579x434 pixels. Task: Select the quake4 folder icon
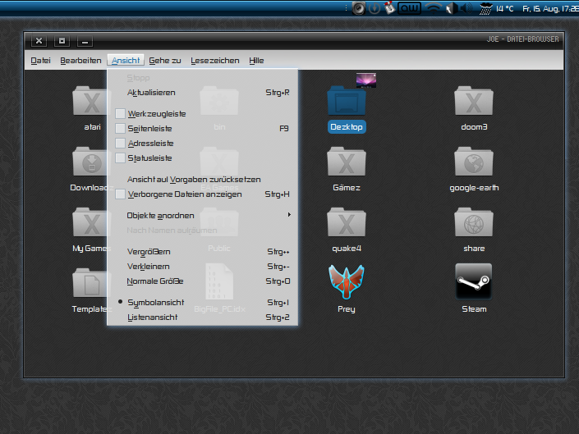[x=347, y=222]
